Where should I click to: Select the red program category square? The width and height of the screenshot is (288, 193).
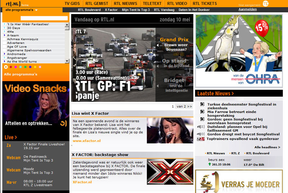pos(11,67)
